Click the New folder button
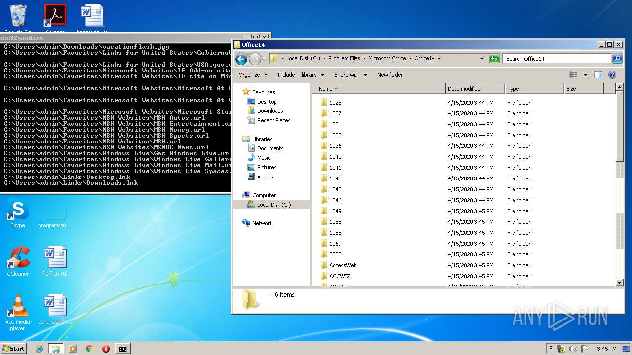The width and height of the screenshot is (632, 355). (x=390, y=75)
